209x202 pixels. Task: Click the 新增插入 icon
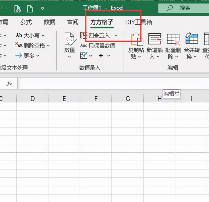[155, 39]
